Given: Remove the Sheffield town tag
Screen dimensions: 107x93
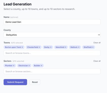Looking at the screenshot, I should [93, 47].
